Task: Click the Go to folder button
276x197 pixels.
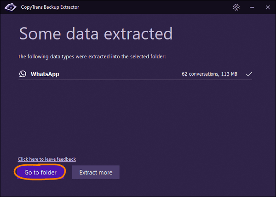Action: 40,172
